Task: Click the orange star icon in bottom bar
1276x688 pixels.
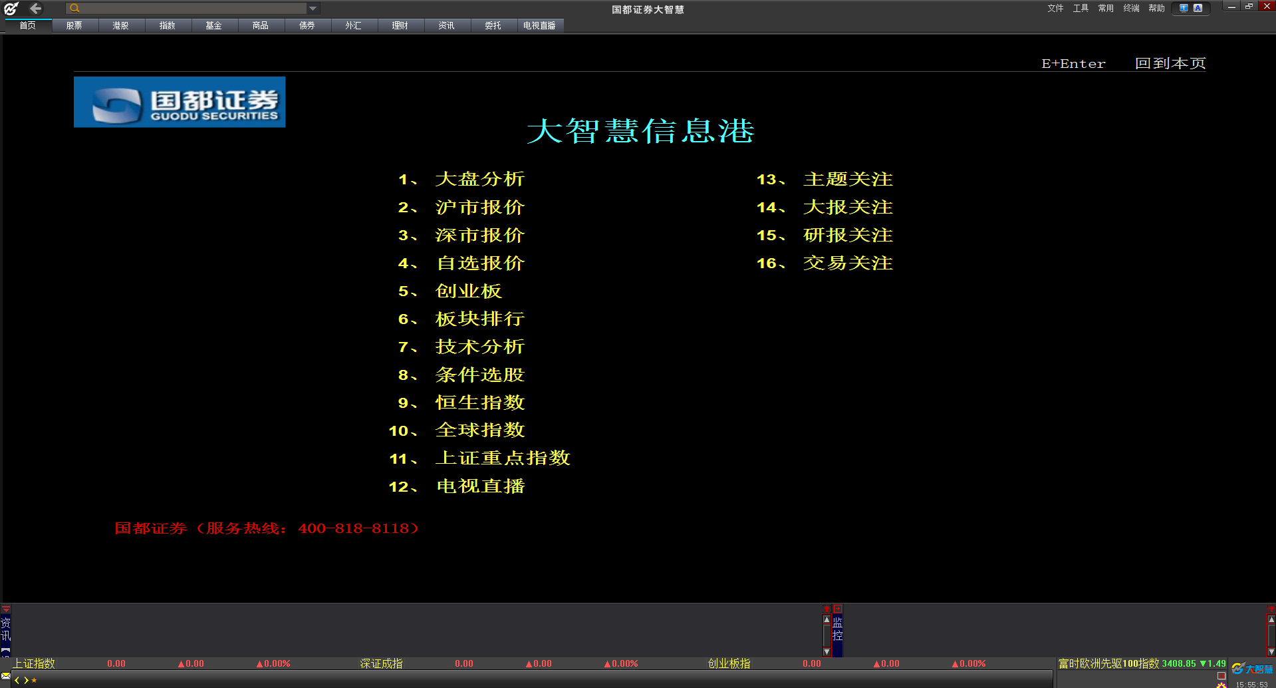Action: tap(34, 680)
